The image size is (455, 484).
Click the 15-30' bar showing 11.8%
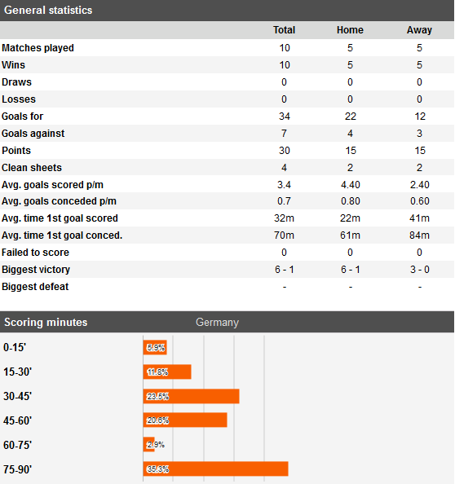tap(167, 372)
